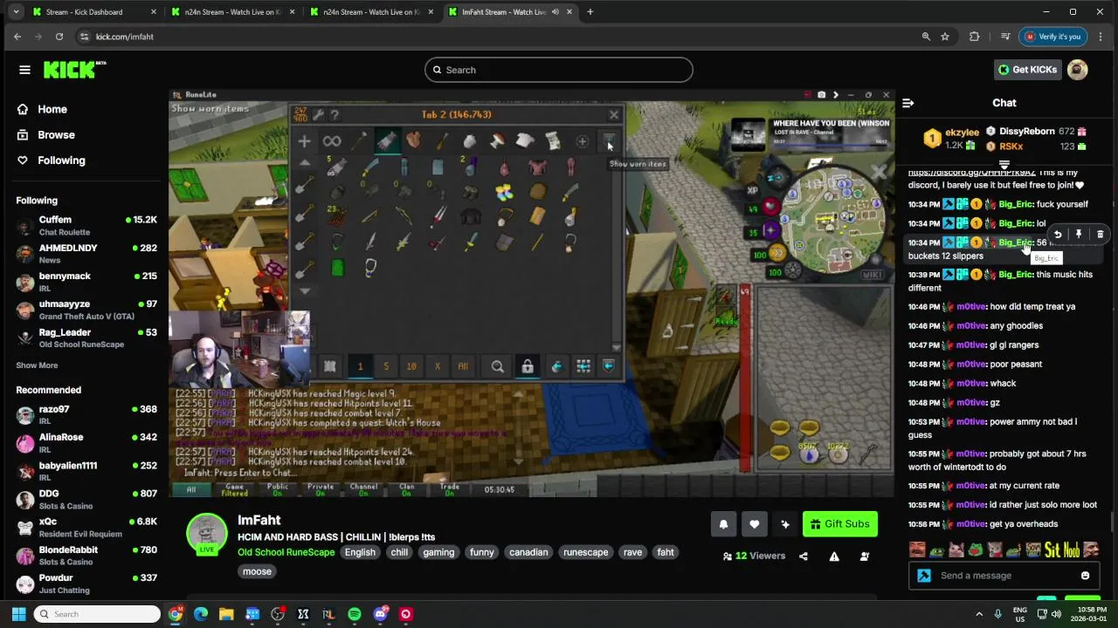This screenshot has height=628, width=1118.
Task: Click the Chrome extensions puzzle icon
Action: tap(975, 37)
